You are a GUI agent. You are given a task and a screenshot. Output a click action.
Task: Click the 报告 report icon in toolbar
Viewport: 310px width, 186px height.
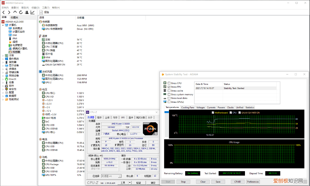click(x=41, y=12)
